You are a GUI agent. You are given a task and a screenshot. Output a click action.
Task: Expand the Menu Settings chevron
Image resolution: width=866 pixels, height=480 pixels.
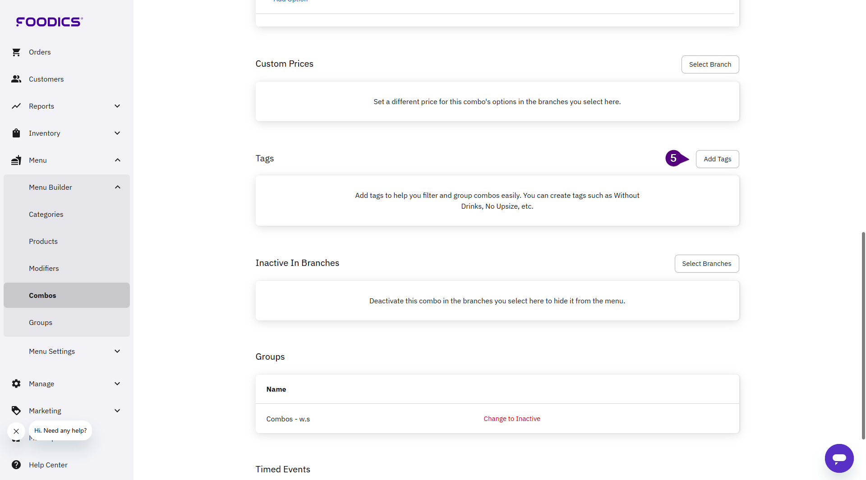pyautogui.click(x=117, y=352)
